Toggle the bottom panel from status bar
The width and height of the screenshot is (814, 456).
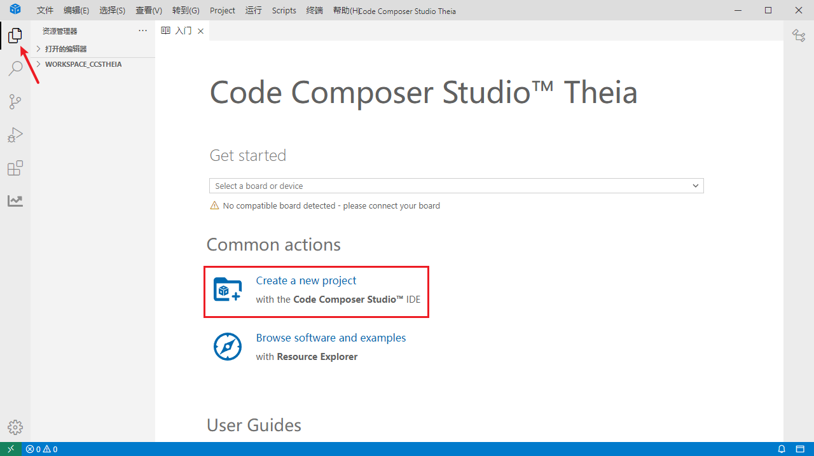(x=799, y=449)
